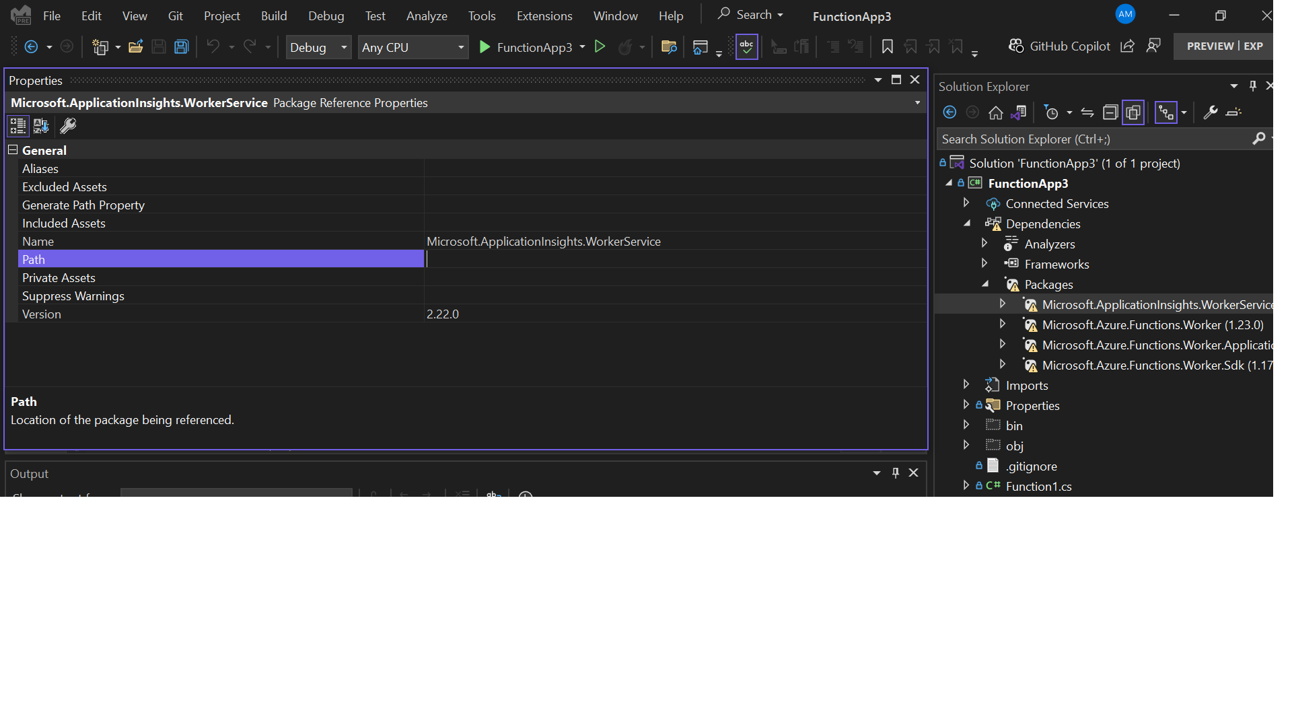Screen dimensions: 1292x727
Task: Collapse the General property category
Action: coord(13,149)
